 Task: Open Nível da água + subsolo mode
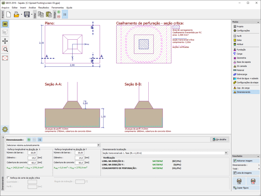coord(246,79)
